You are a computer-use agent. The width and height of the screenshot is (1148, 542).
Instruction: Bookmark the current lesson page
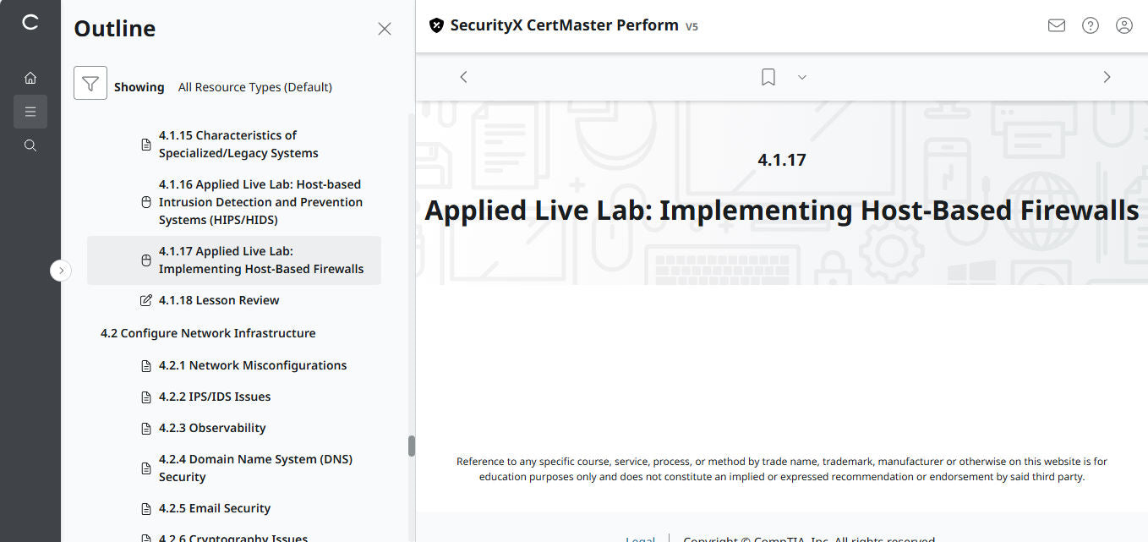[768, 76]
